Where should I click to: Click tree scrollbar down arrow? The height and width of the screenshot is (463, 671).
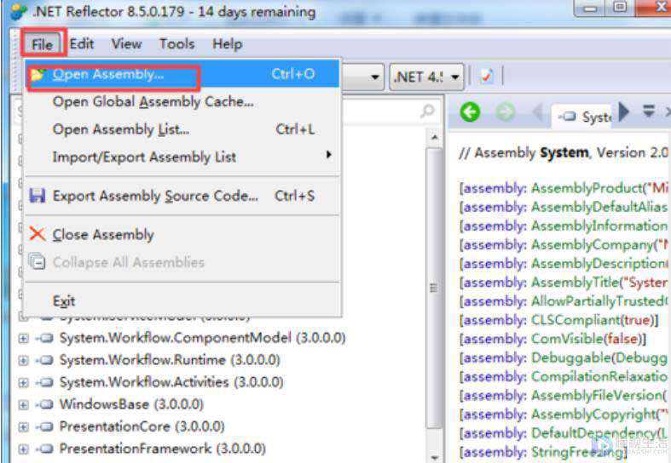[x=434, y=457]
